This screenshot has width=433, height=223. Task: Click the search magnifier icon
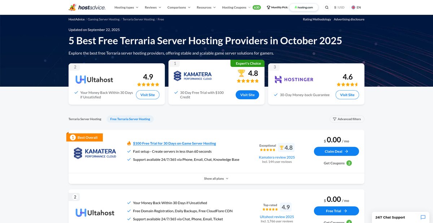click(327, 7)
